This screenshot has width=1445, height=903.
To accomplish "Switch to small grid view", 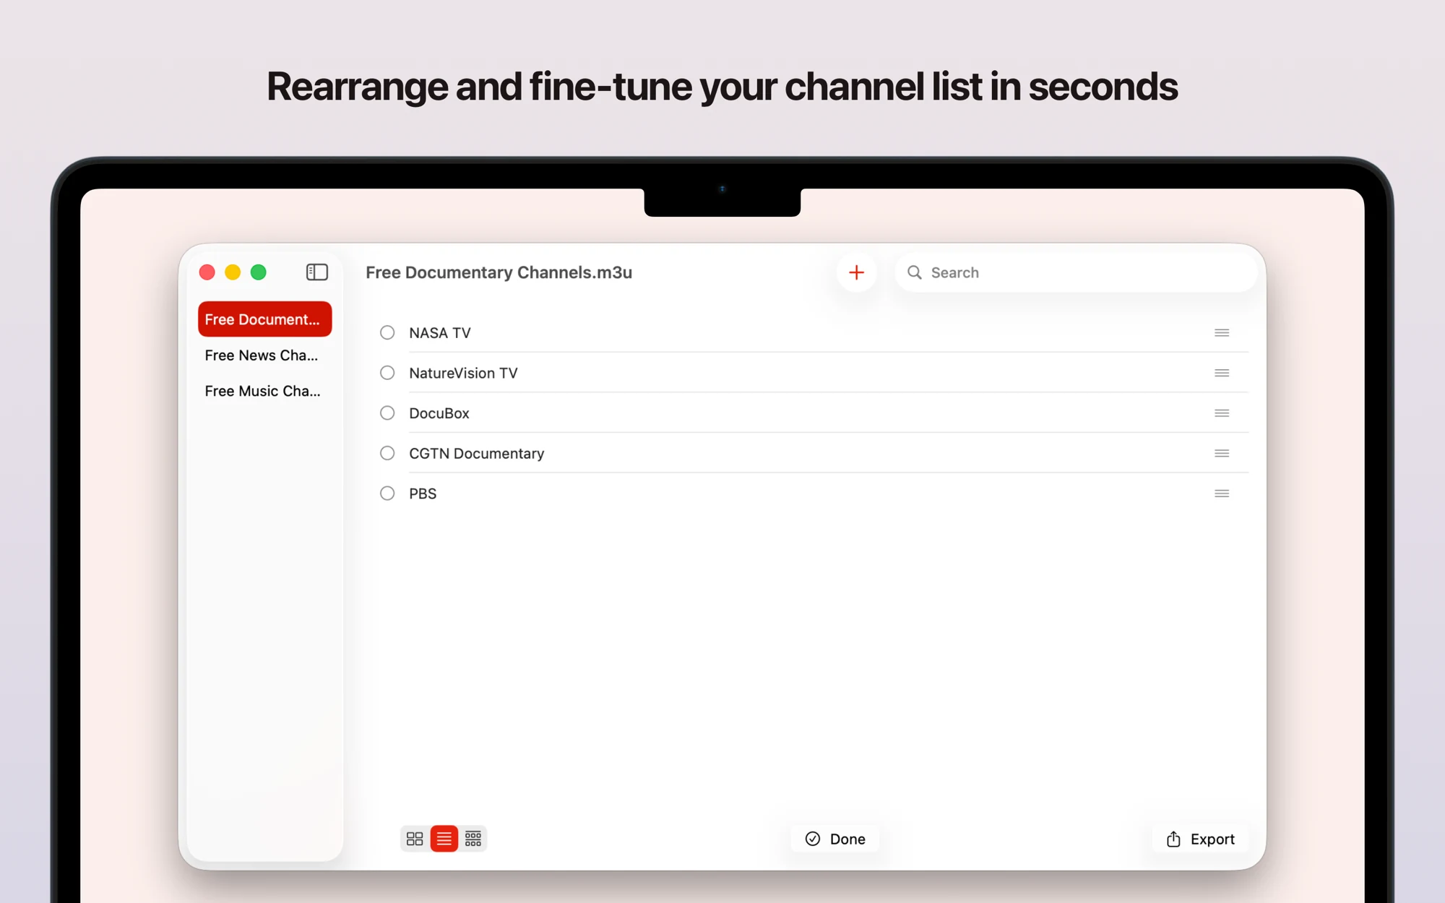I will [473, 839].
